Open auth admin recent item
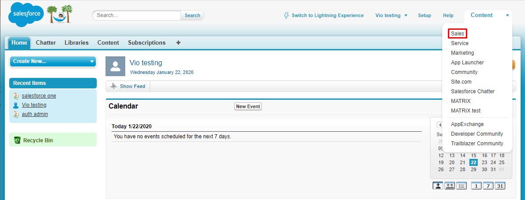Viewport: 525px width, 200px height. (35, 114)
